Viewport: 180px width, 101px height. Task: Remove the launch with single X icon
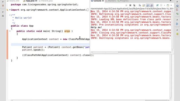(x=130, y=5)
